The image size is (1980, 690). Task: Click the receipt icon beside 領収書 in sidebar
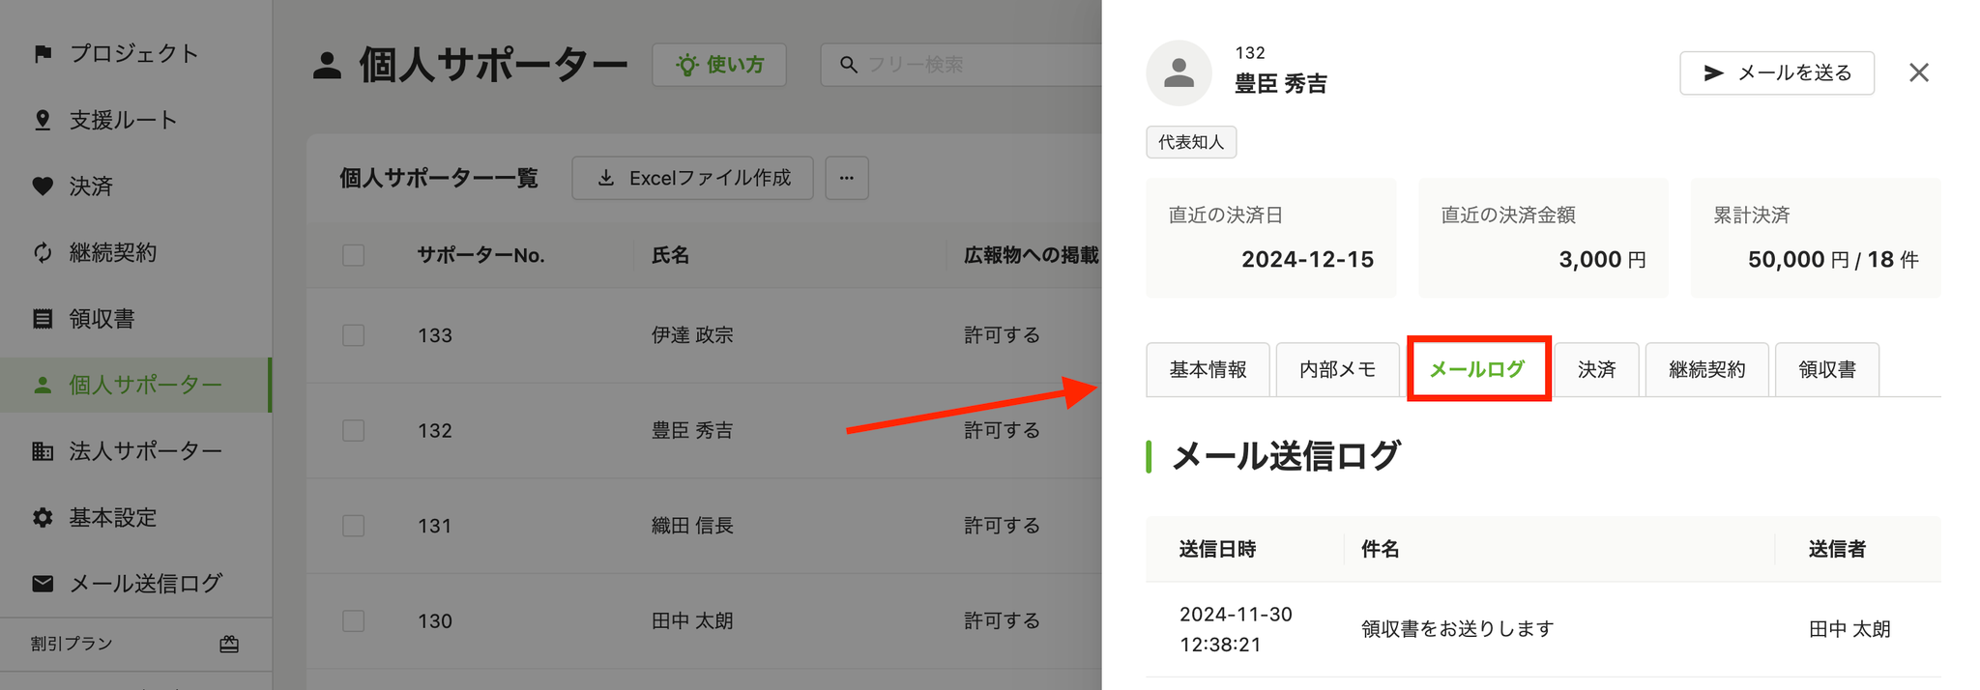point(43,319)
